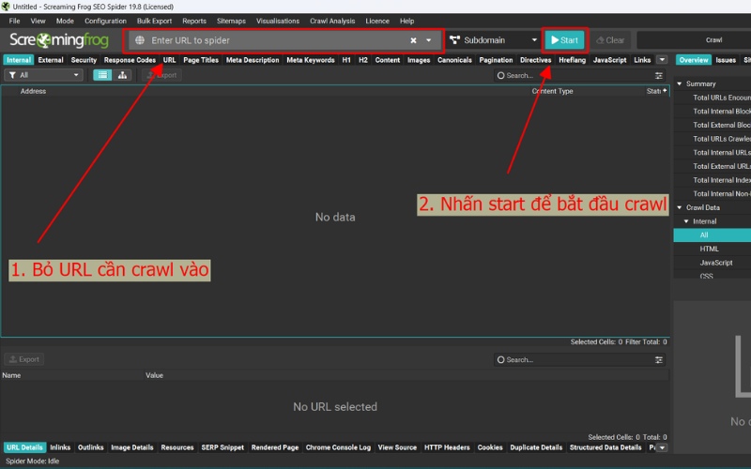
Task: Open the Subdomain crawl scope dropdown
Action: 494,40
